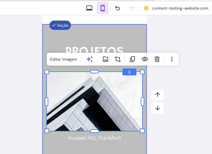
Task: Duplicate the selected image
Action: click(132, 59)
